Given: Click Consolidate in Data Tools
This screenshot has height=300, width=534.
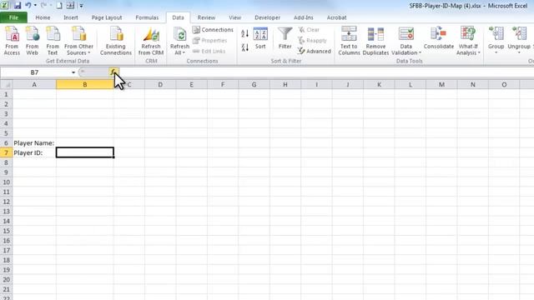Looking at the screenshot, I should click(x=439, y=38).
